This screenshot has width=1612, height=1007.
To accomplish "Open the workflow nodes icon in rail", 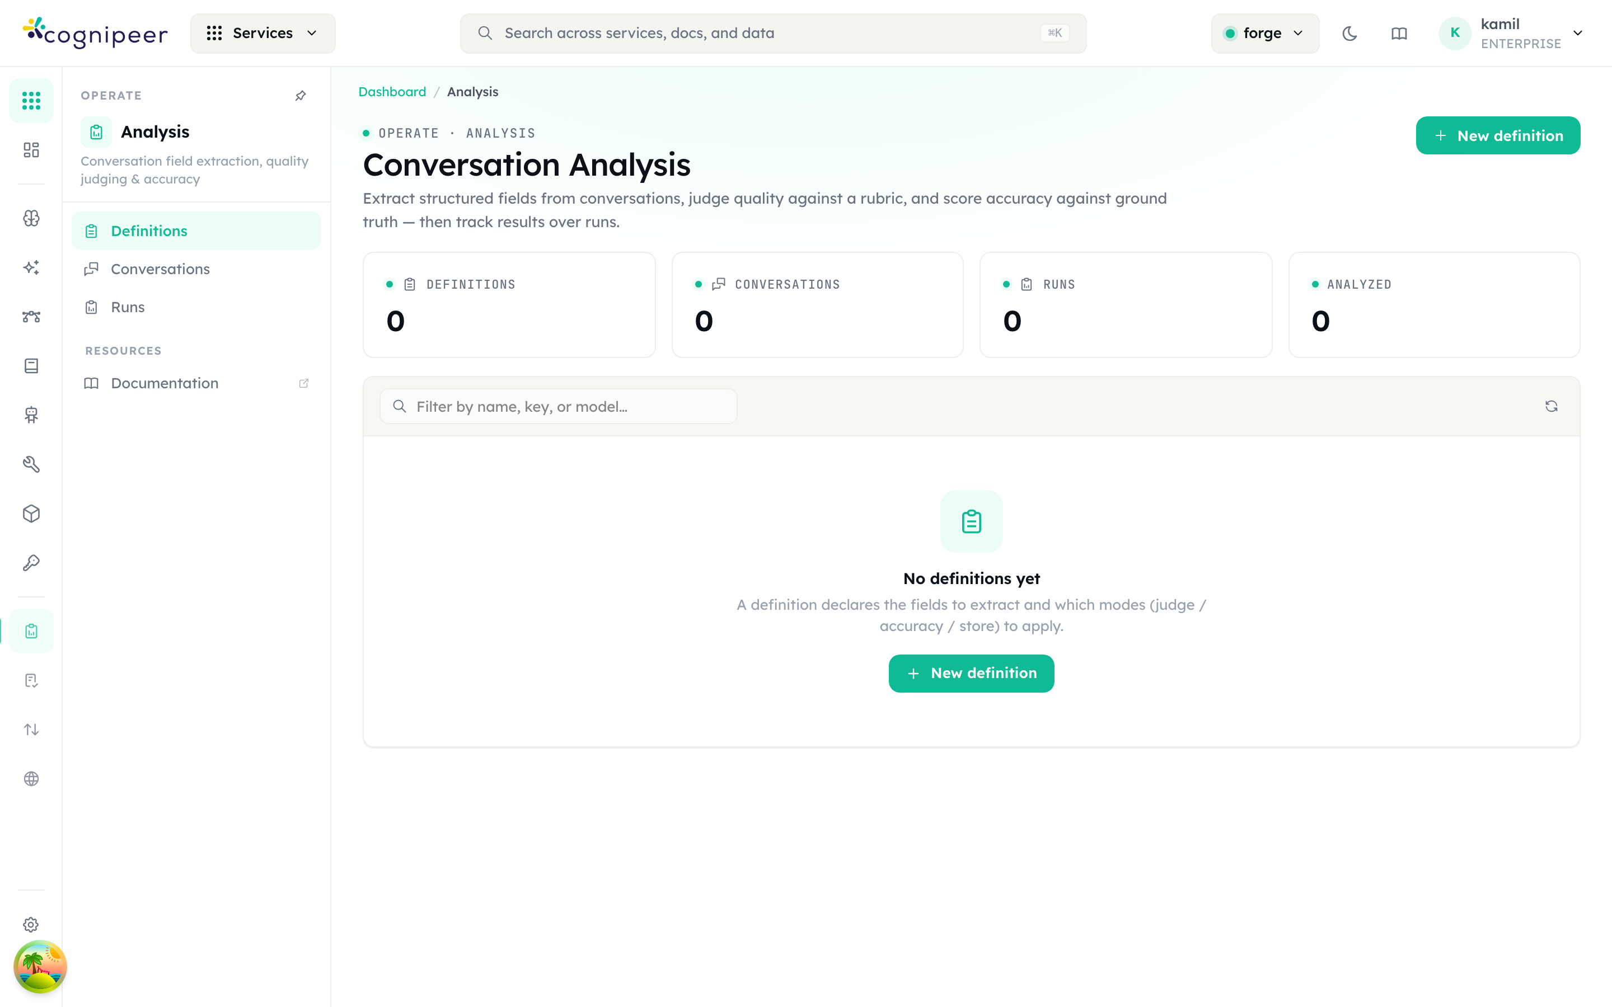I will [31, 316].
